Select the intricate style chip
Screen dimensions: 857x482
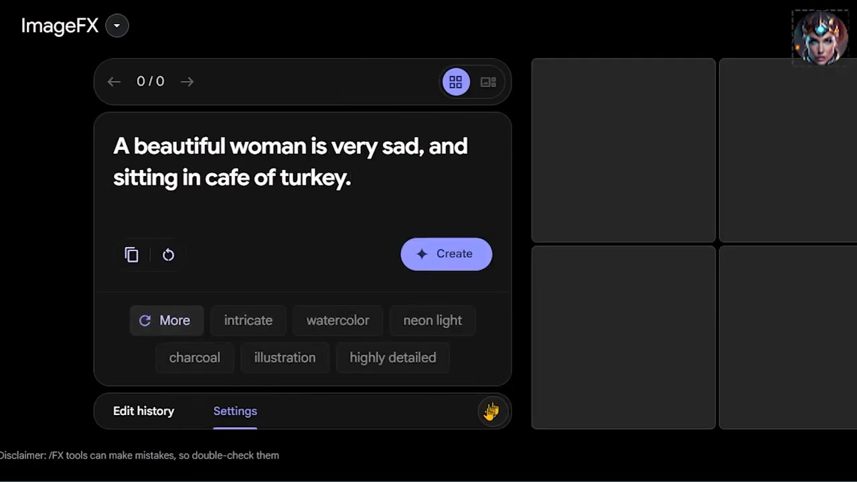point(248,320)
